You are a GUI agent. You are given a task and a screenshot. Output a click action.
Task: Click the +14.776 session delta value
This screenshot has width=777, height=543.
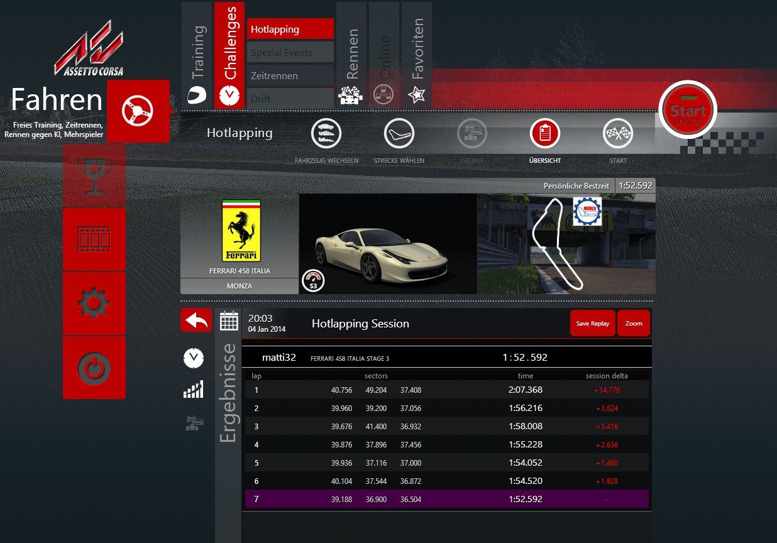click(x=607, y=390)
